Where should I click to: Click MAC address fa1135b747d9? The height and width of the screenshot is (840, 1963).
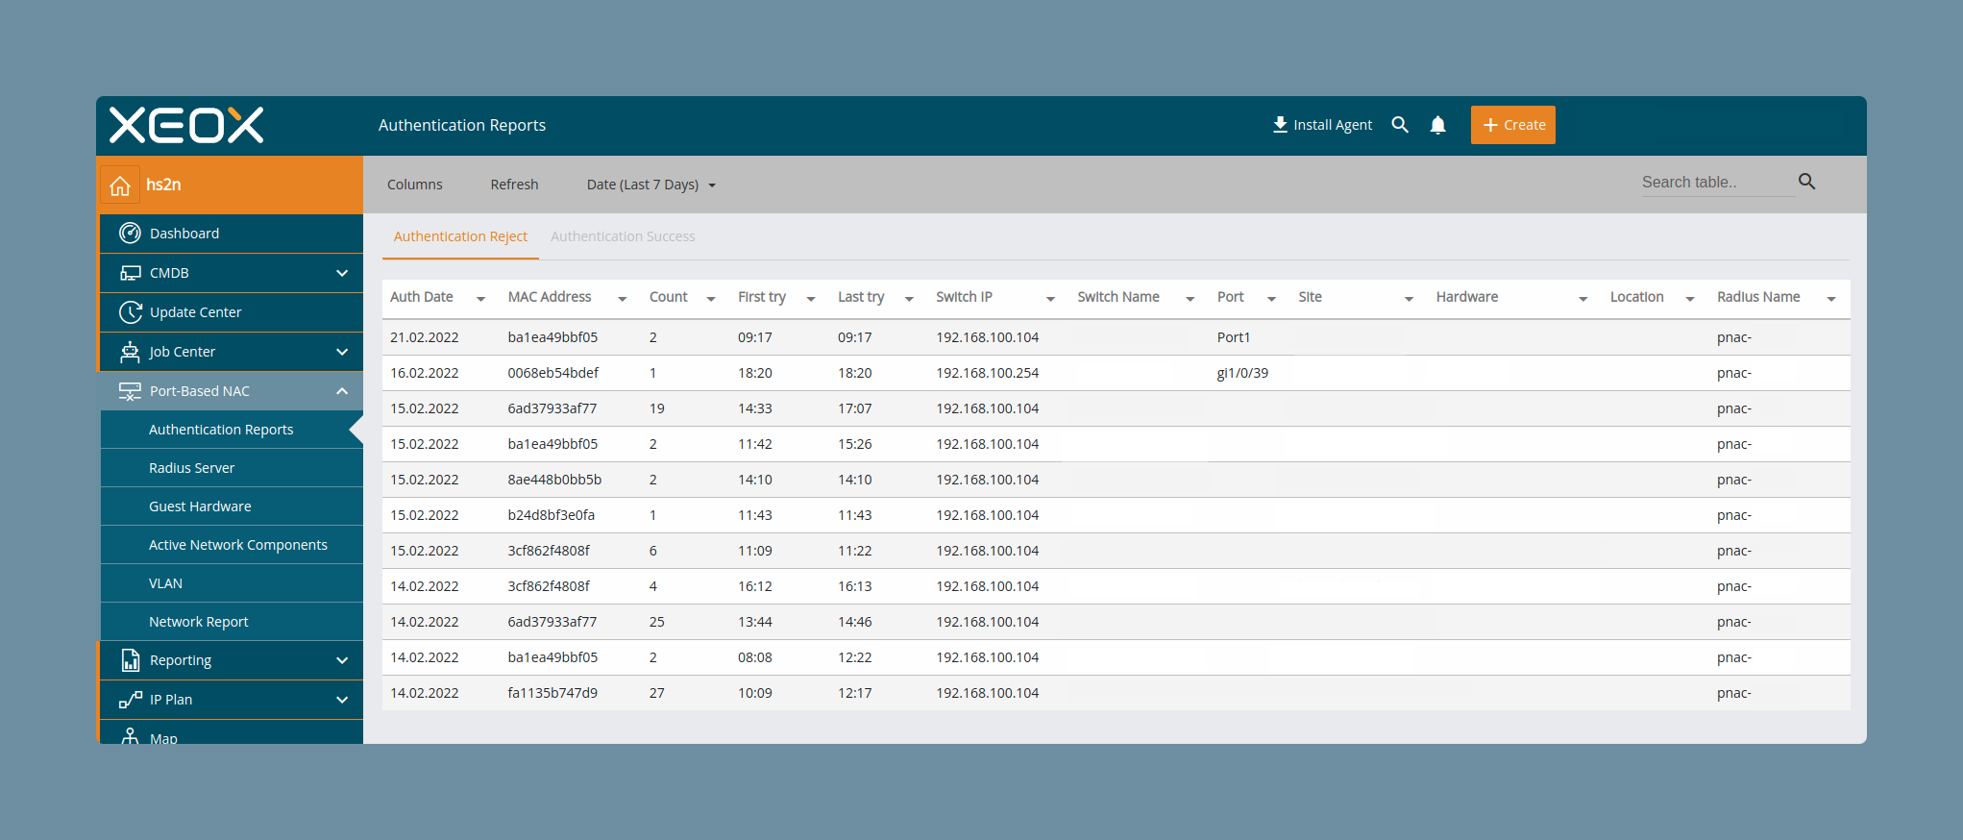[x=552, y=693]
